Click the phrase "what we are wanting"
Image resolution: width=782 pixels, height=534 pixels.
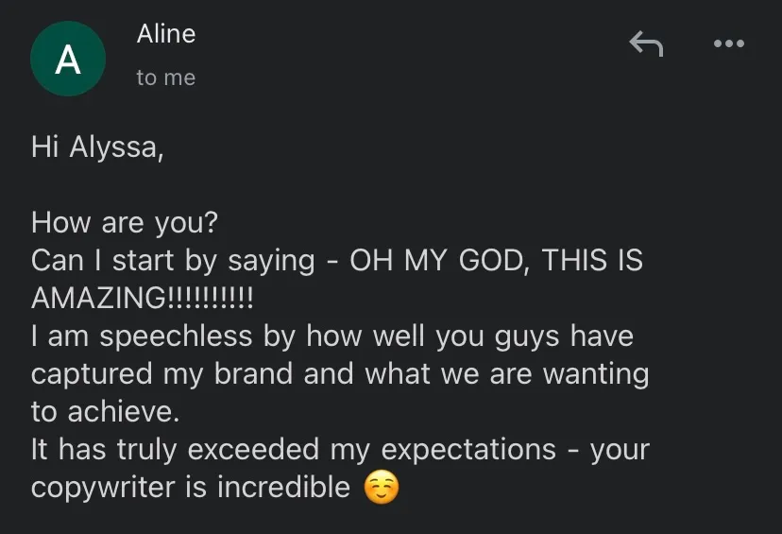[507, 374]
